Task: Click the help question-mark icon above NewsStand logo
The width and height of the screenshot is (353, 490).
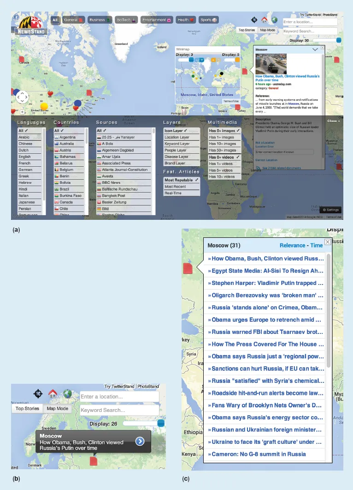Action: tap(16, 17)
